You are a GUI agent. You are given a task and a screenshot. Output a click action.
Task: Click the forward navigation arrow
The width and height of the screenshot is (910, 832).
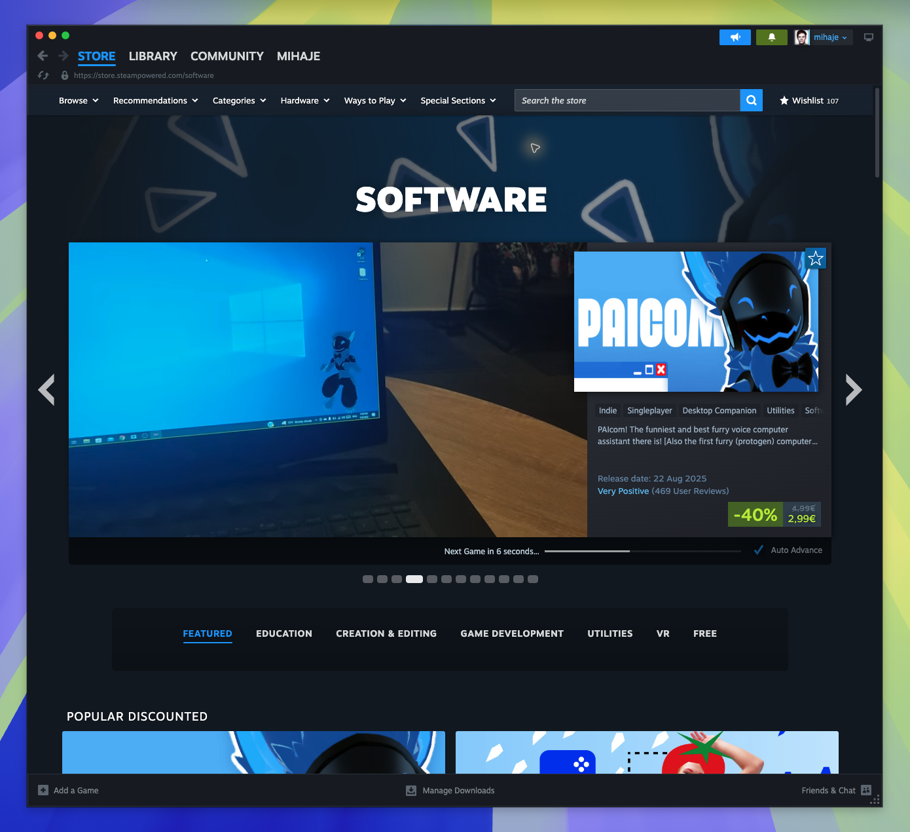point(64,56)
